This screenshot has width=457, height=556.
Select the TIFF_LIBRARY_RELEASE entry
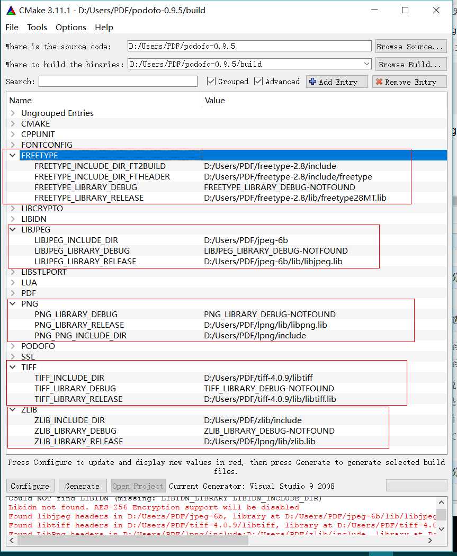pos(78,399)
